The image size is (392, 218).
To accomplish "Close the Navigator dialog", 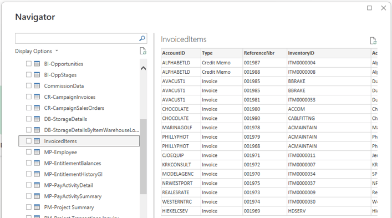I will click(384, 8).
